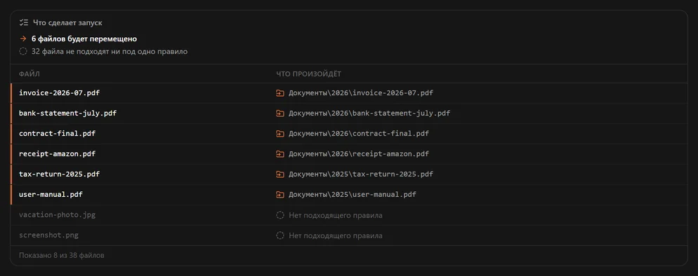The width and height of the screenshot is (698, 276).
Task: Select the vacation-photo.jpg file name
Action: (57, 215)
